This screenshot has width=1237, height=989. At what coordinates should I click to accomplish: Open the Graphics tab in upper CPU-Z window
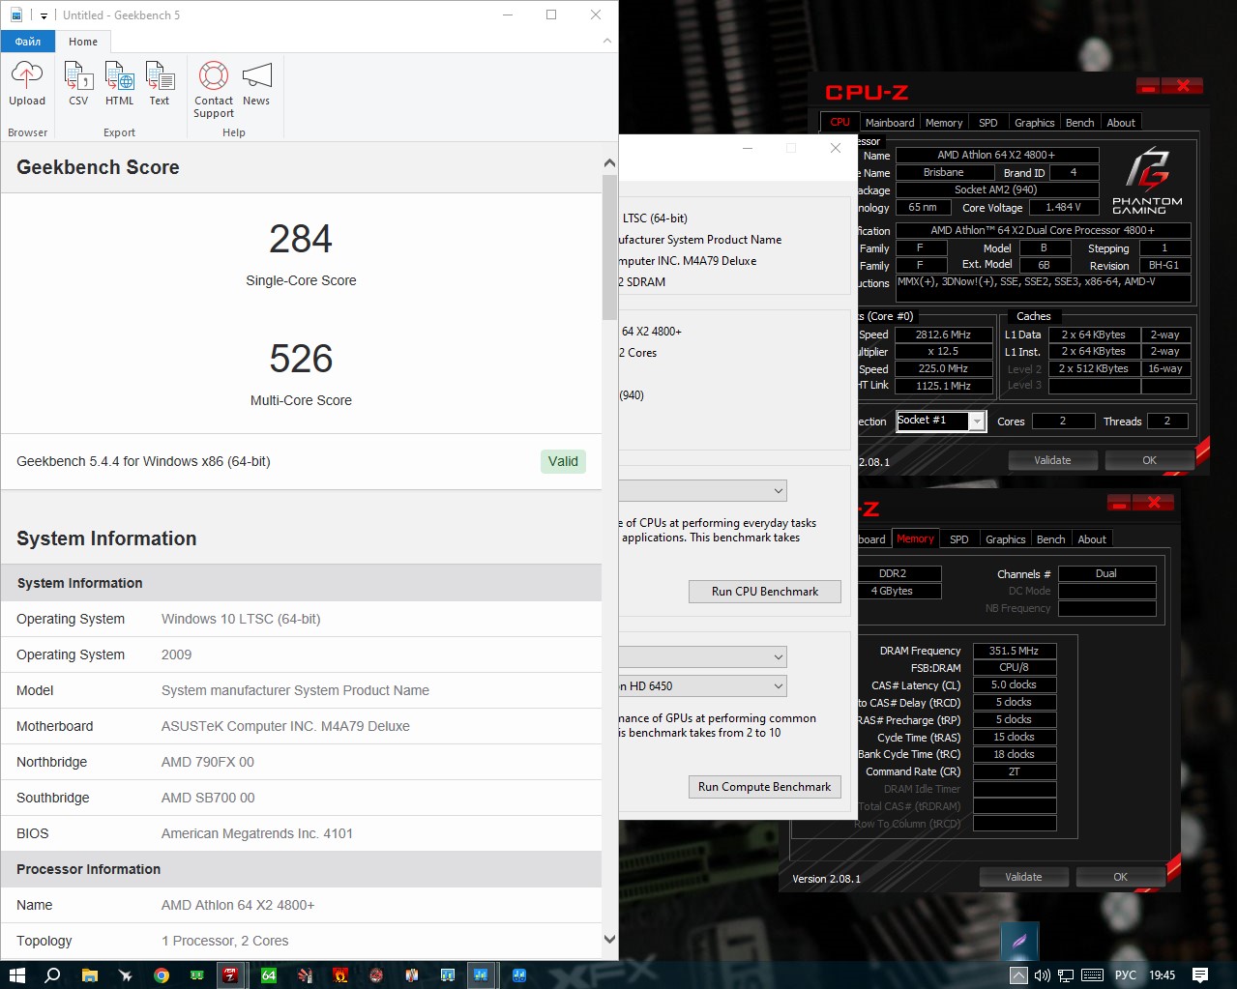(x=1034, y=123)
